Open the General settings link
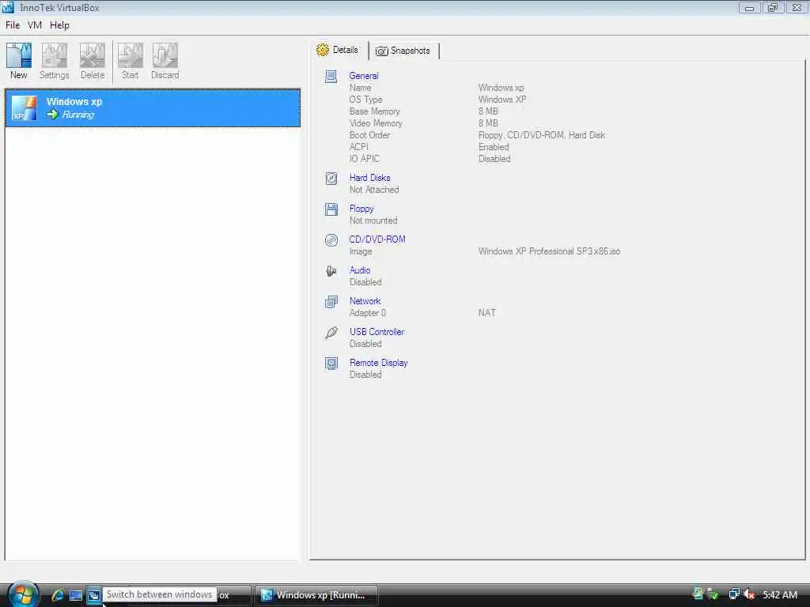The height and width of the screenshot is (607, 810). (x=364, y=76)
